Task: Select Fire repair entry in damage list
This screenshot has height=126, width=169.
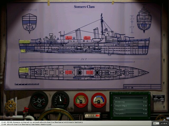Action: click(x=130, y=98)
